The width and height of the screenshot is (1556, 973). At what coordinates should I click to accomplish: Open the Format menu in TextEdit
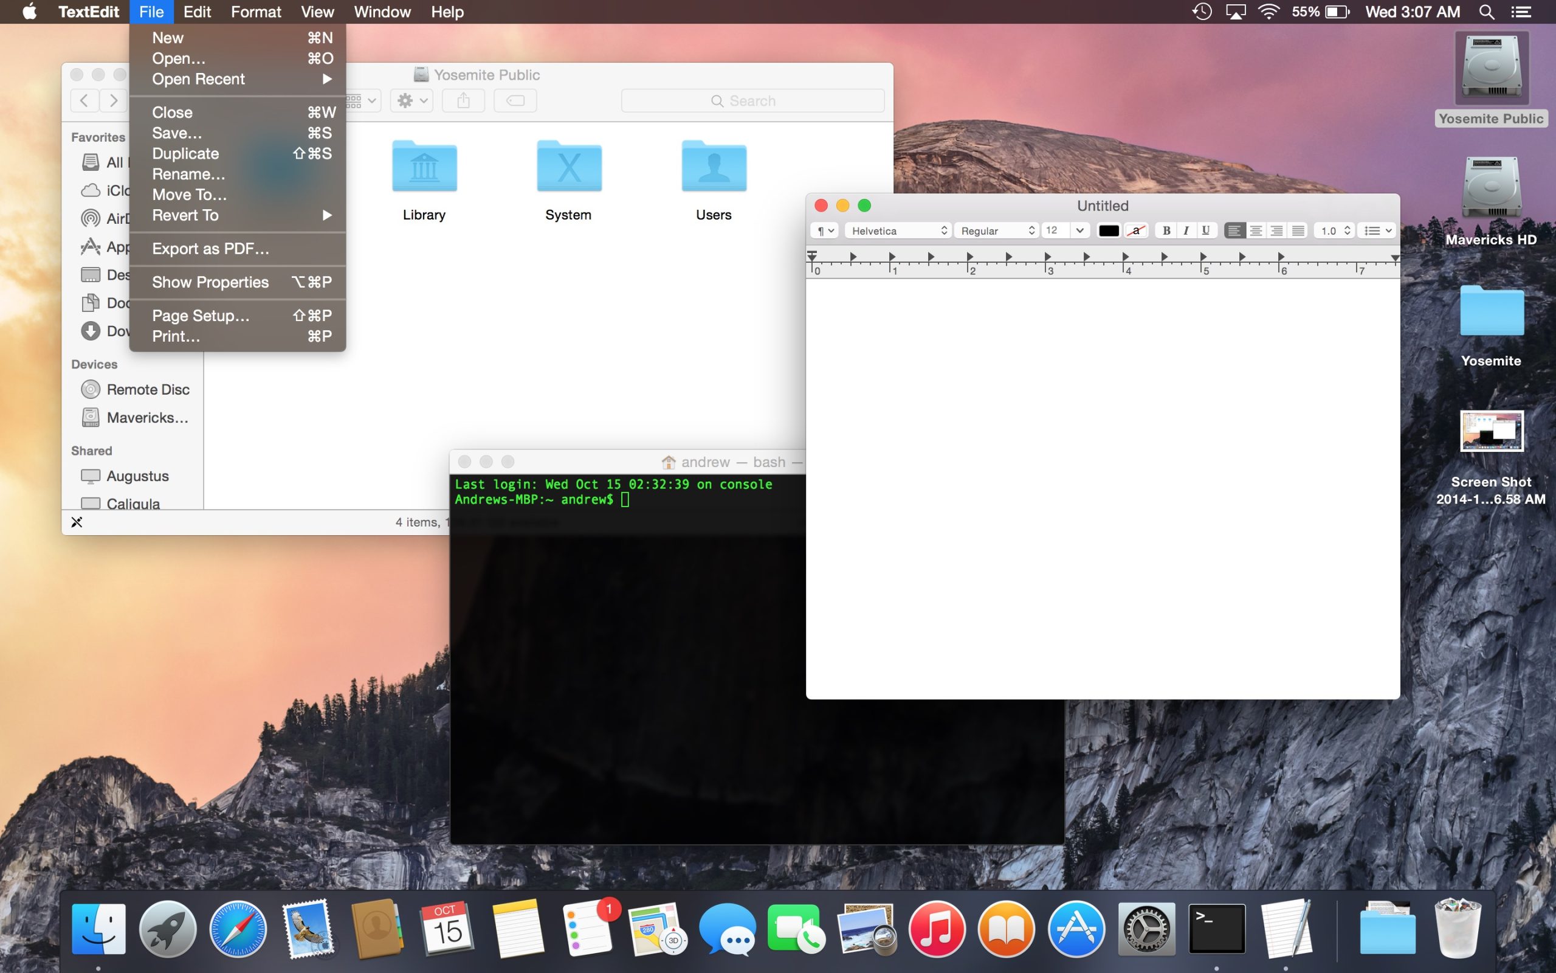point(255,12)
